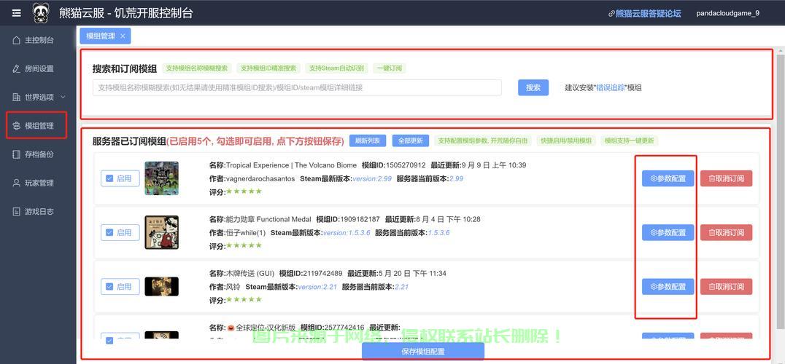Click author 风铃 text
Viewport: 785px width, 364px height.
click(x=233, y=287)
